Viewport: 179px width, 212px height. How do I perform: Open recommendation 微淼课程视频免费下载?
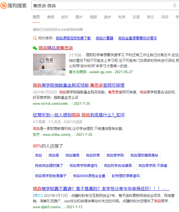tap(73, 38)
